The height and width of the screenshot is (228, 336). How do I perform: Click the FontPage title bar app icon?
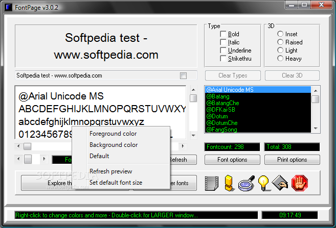8,7
